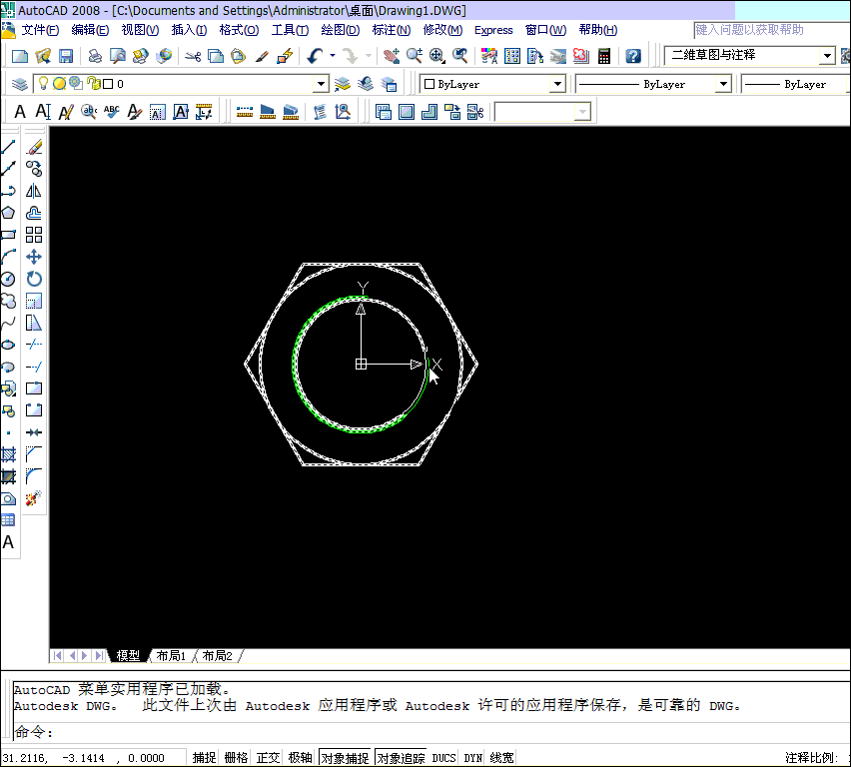Open the Layer Properties Manager

point(20,84)
